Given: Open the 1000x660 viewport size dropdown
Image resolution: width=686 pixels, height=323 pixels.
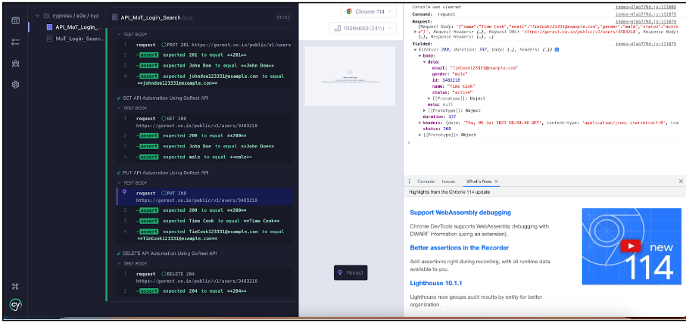Looking at the screenshot, I should point(367,28).
